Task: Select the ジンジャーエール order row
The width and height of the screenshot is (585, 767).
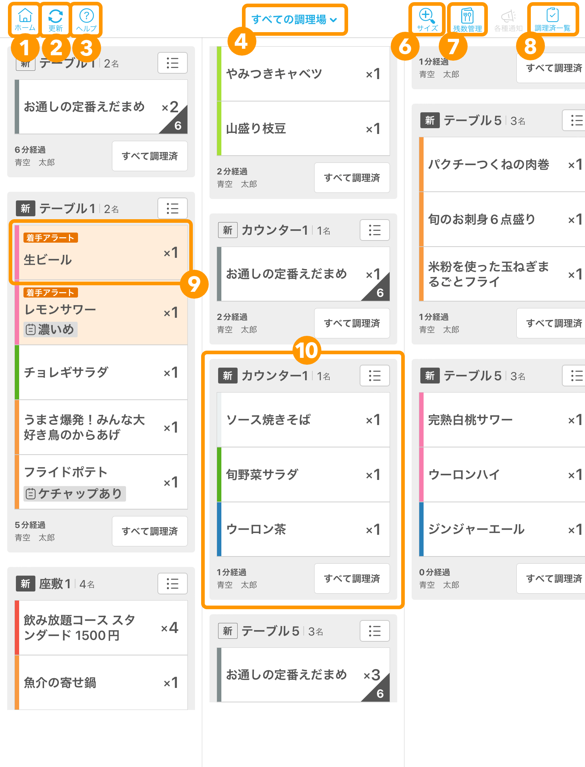Action: 502,529
